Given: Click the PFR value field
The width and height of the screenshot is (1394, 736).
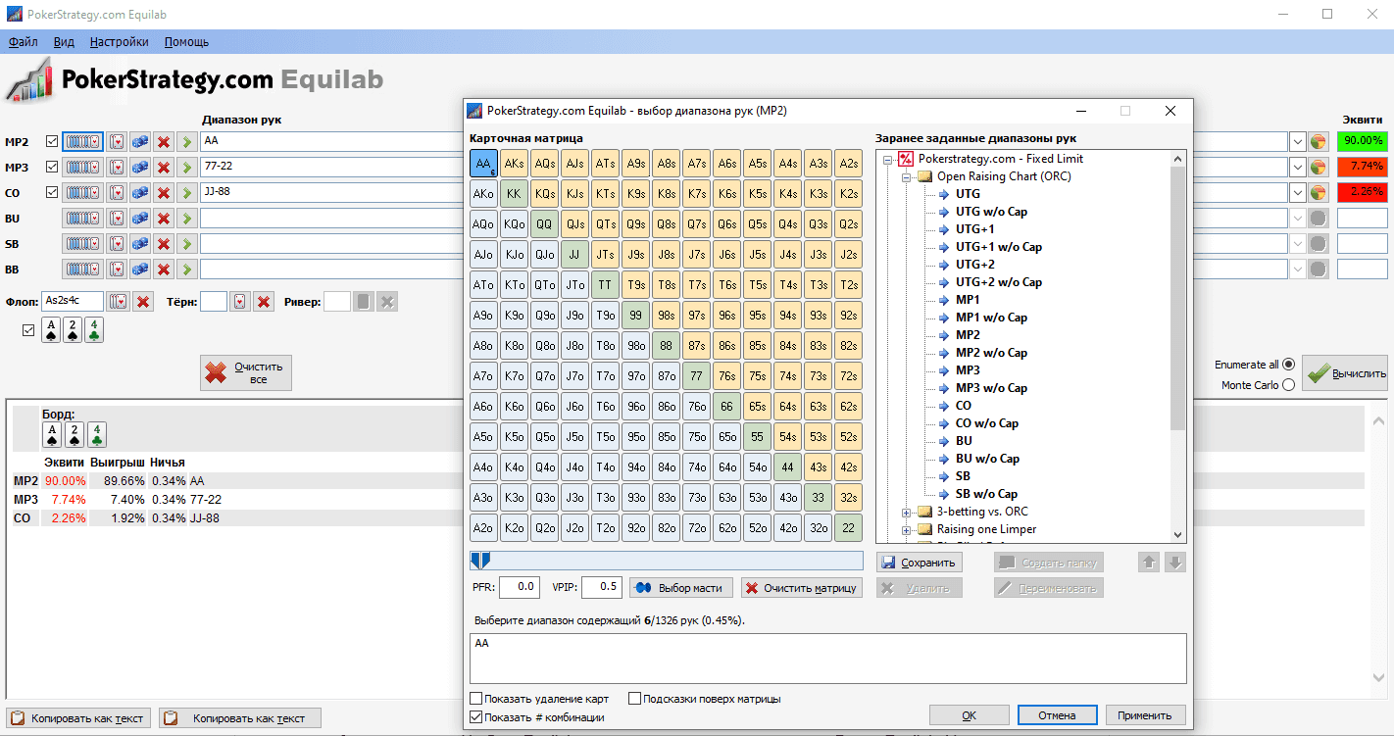Looking at the screenshot, I should pyautogui.click(x=520, y=587).
